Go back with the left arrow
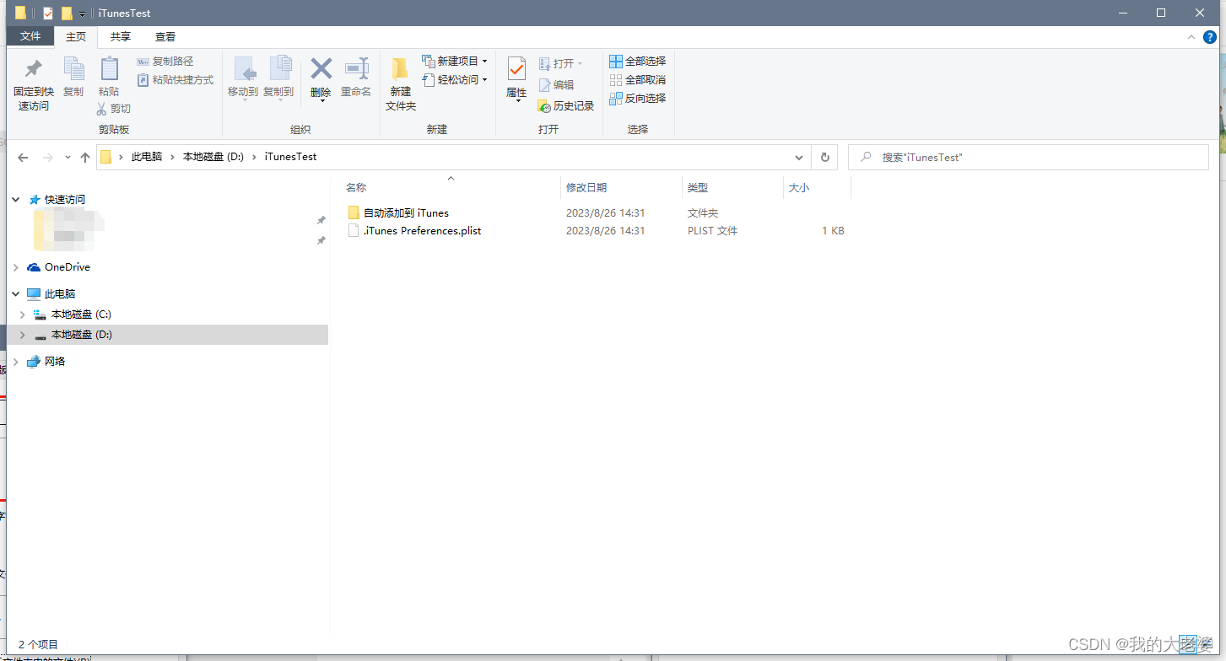 [23, 158]
